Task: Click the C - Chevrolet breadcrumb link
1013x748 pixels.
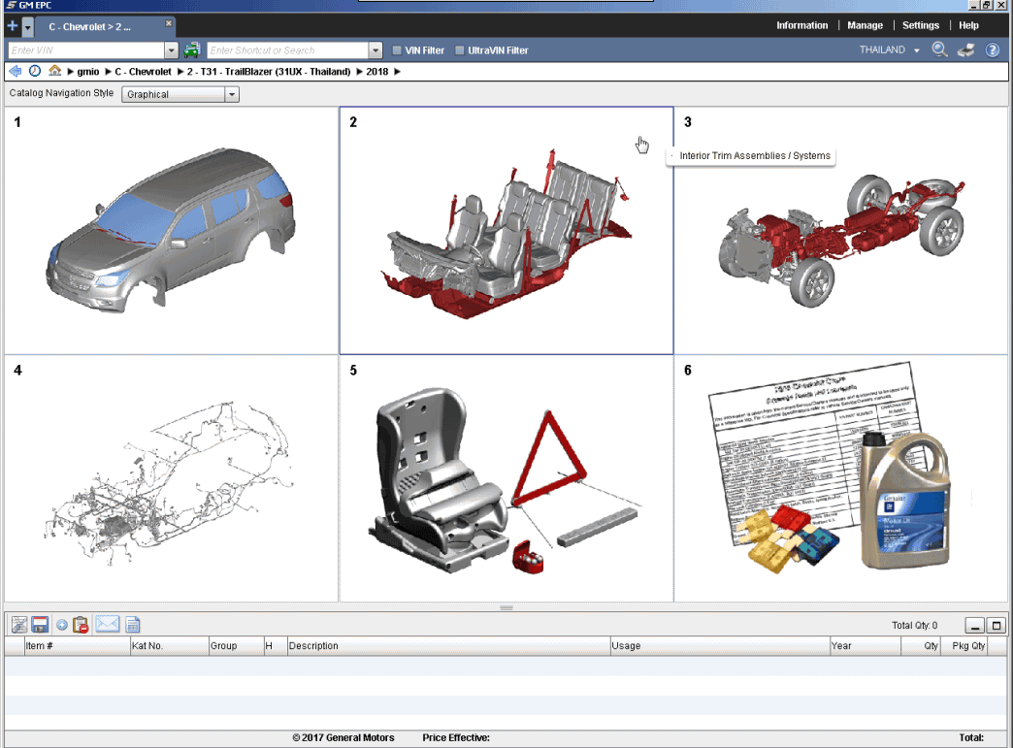Action: [x=143, y=72]
